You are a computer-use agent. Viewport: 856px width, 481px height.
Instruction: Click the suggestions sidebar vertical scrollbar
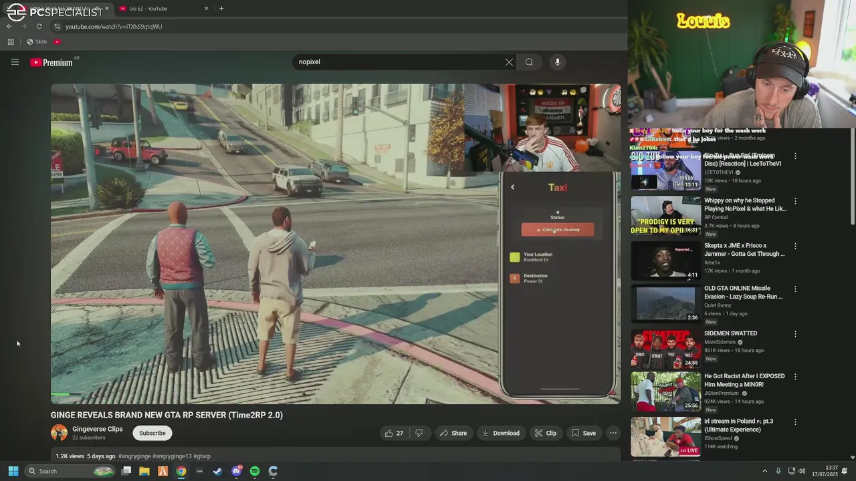click(x=852, y=177)
